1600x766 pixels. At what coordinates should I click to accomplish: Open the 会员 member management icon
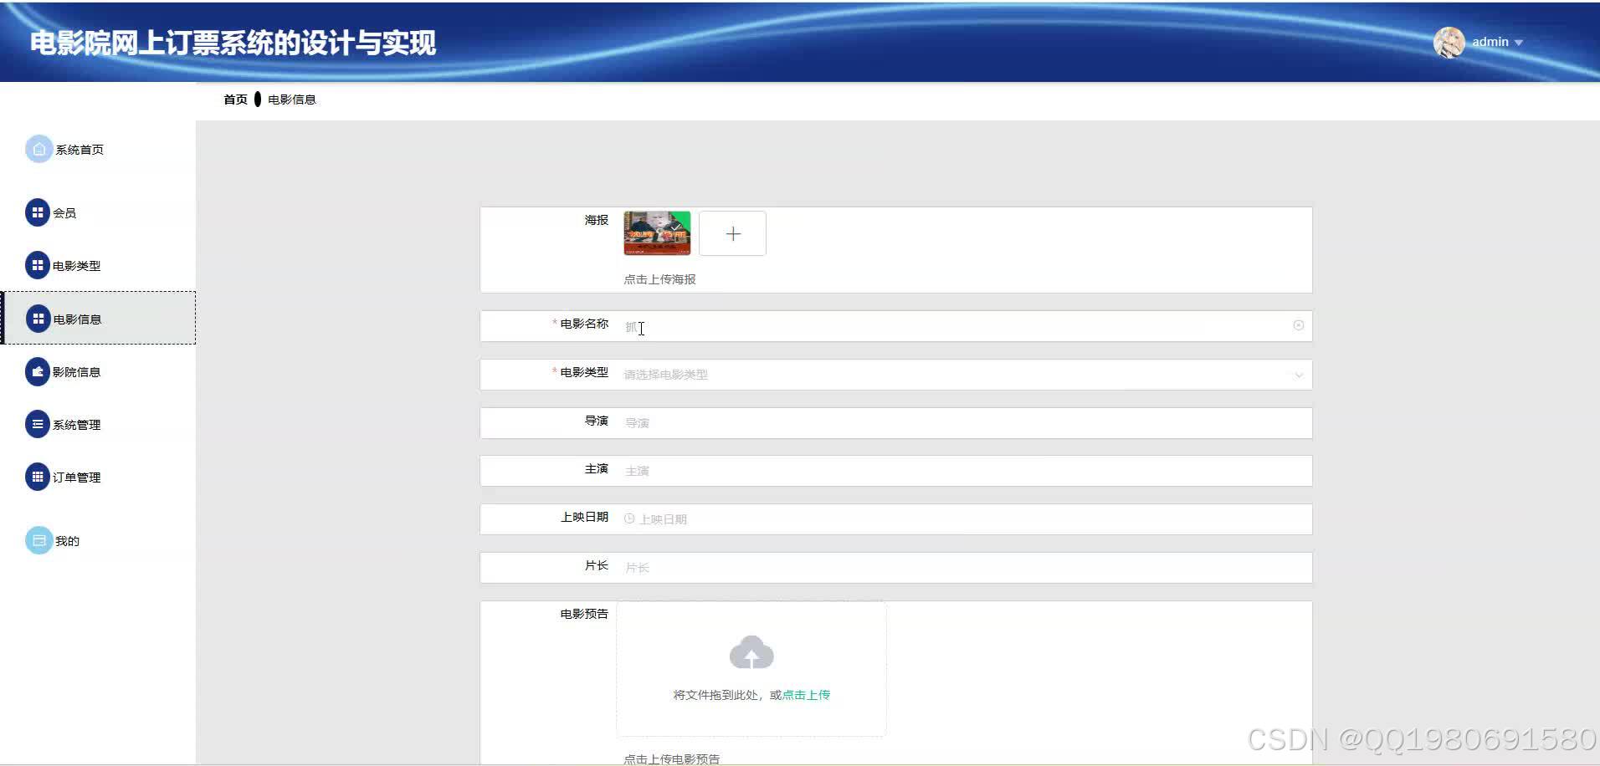38,212
